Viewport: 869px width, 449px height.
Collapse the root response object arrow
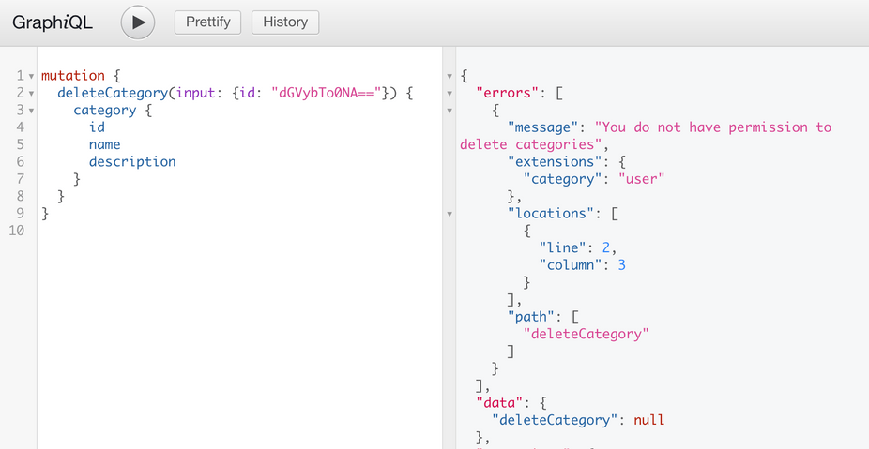450,76
